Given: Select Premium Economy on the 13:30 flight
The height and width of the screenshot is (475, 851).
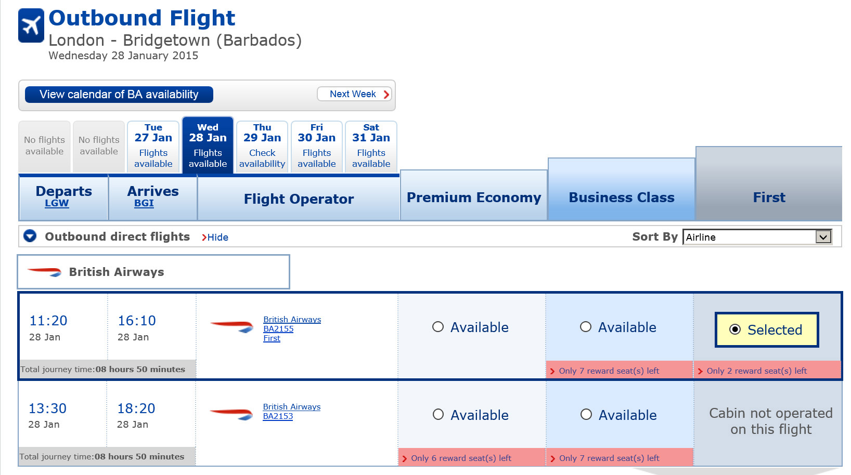Looking at the screenshot, I should point(439,415).
